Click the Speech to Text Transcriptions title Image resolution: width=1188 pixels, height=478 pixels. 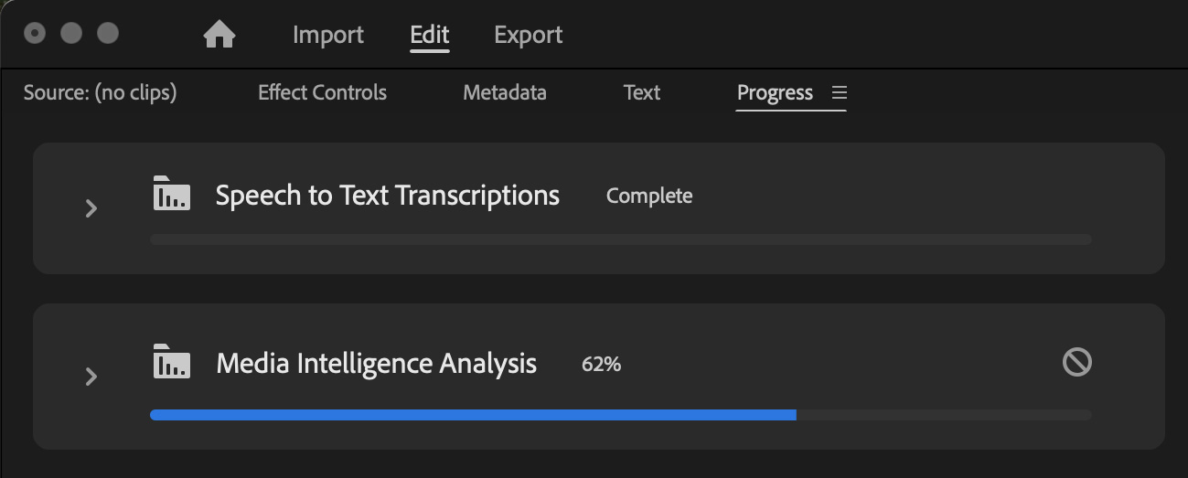click(388, 195)
